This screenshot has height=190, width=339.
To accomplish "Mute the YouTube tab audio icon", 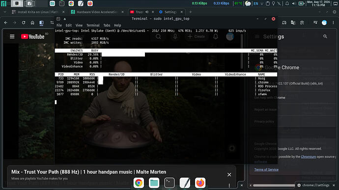I will point(147,12).
